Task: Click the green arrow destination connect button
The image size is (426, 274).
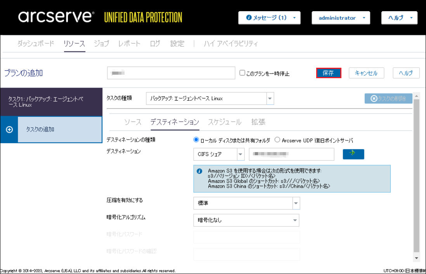Action: (353, 154)
